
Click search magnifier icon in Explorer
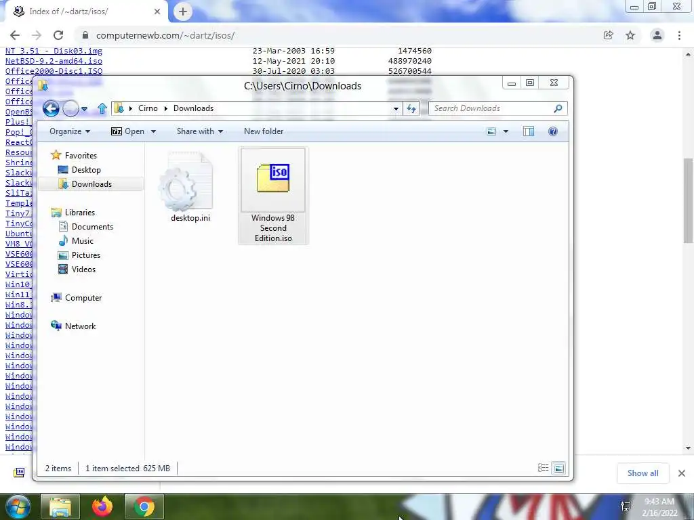tap(558, 108)
